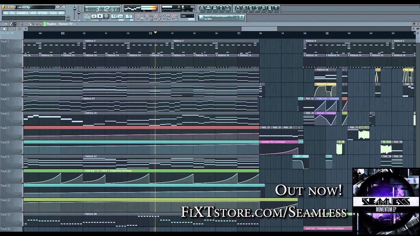Open the playlist view from the shortcut toolbar
Screen dimensions: 420x236
202,8
